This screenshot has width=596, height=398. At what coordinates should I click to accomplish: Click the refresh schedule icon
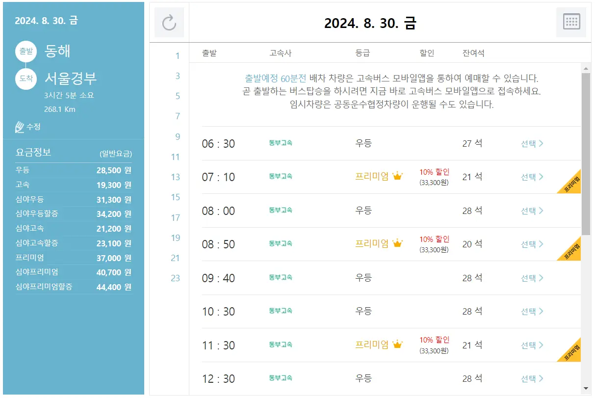tap(169, 22)
